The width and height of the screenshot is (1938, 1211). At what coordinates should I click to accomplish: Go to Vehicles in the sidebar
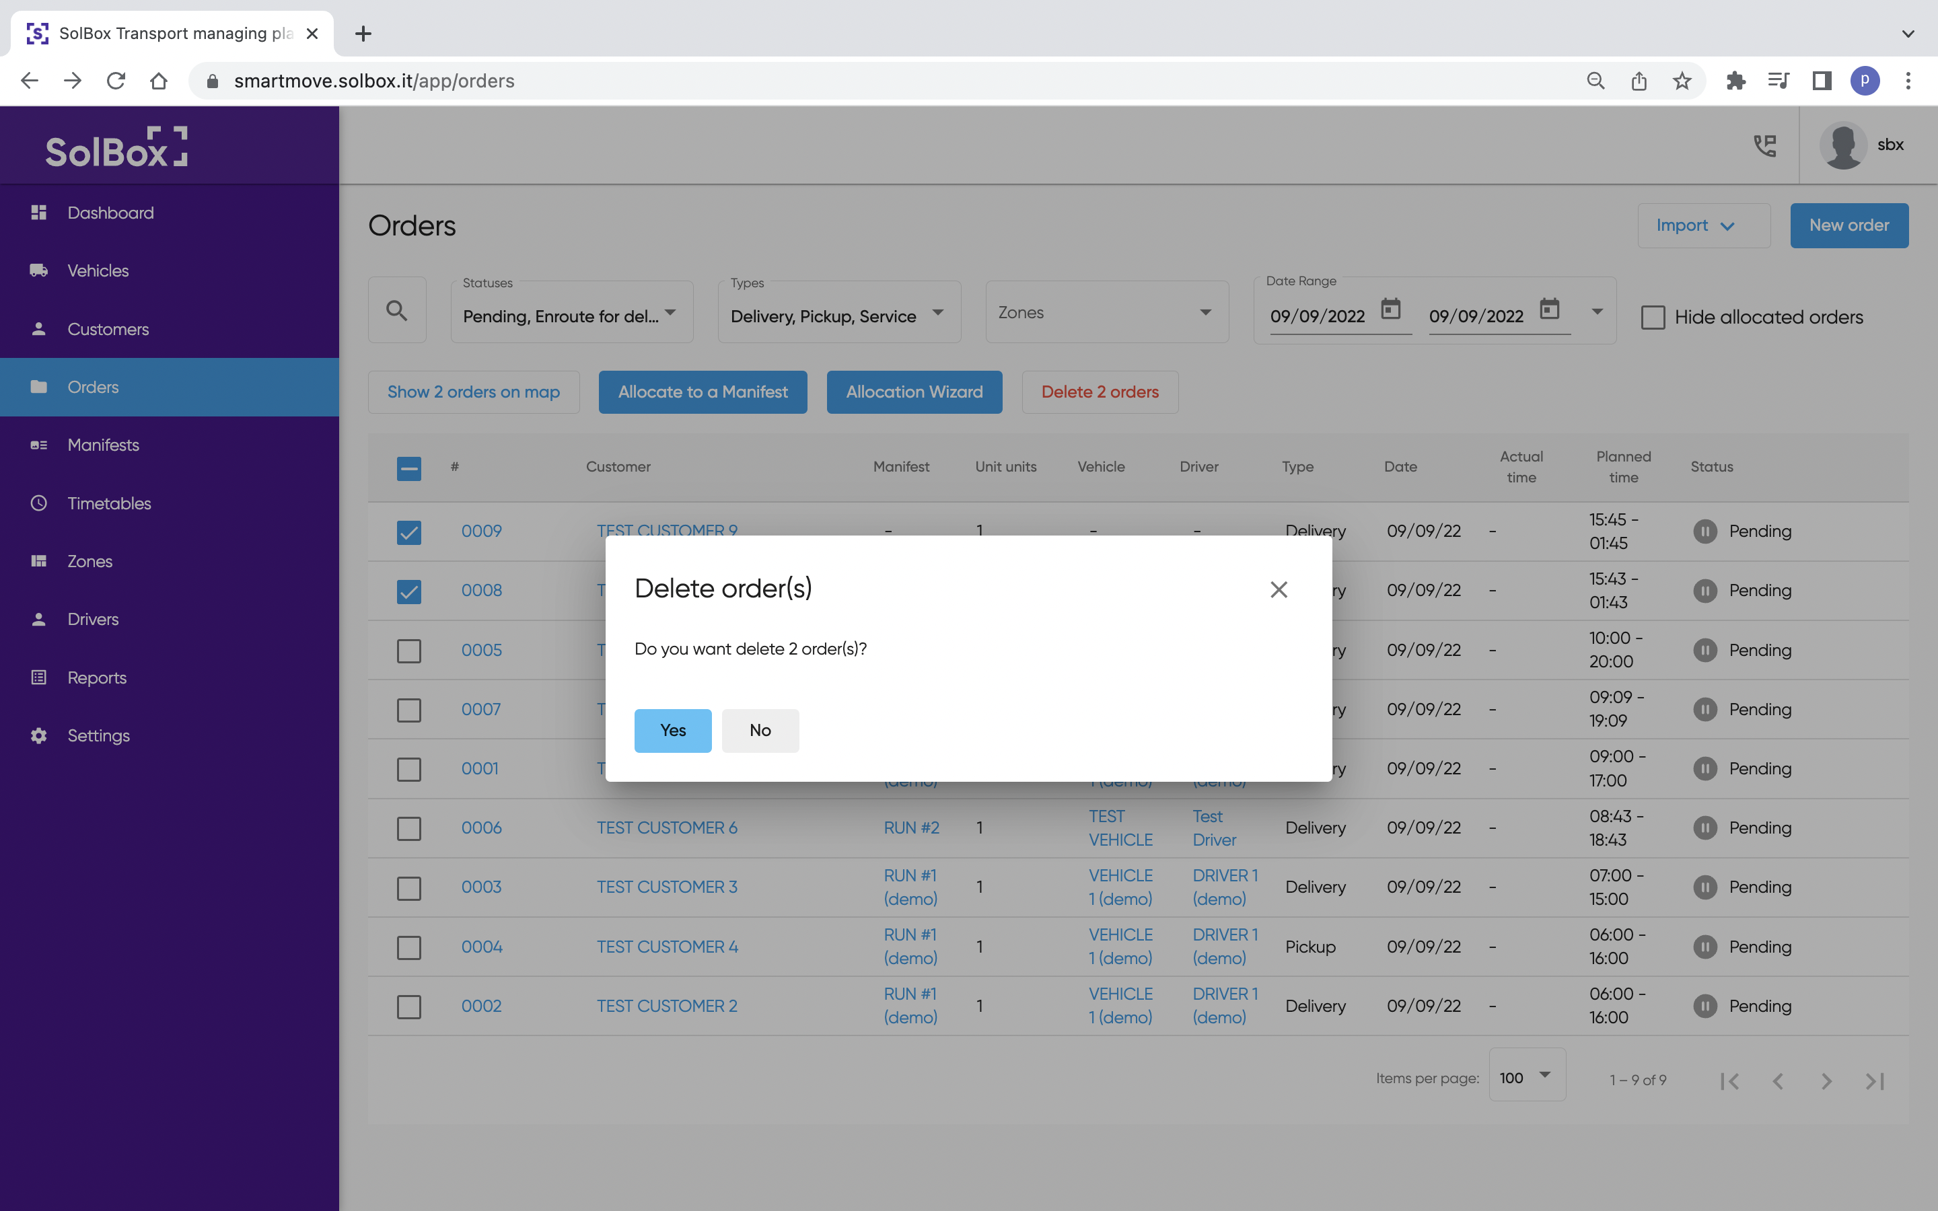169,270
